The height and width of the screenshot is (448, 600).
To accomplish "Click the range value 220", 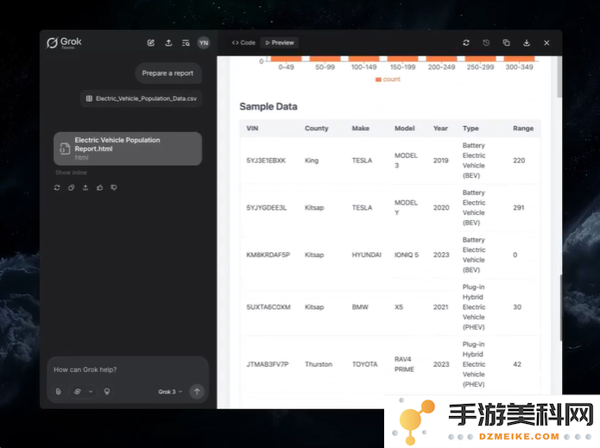I will [519, 161].
